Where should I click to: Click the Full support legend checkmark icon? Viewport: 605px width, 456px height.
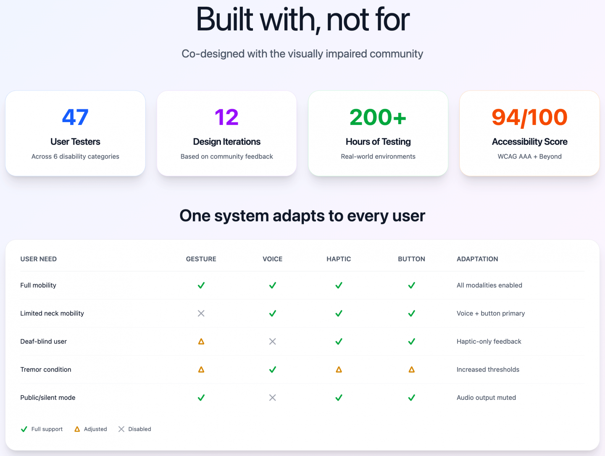24,429
